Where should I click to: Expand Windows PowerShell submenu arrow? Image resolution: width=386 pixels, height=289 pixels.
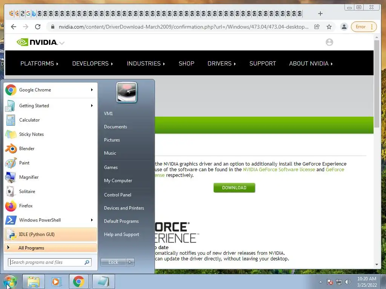point(92,220)
